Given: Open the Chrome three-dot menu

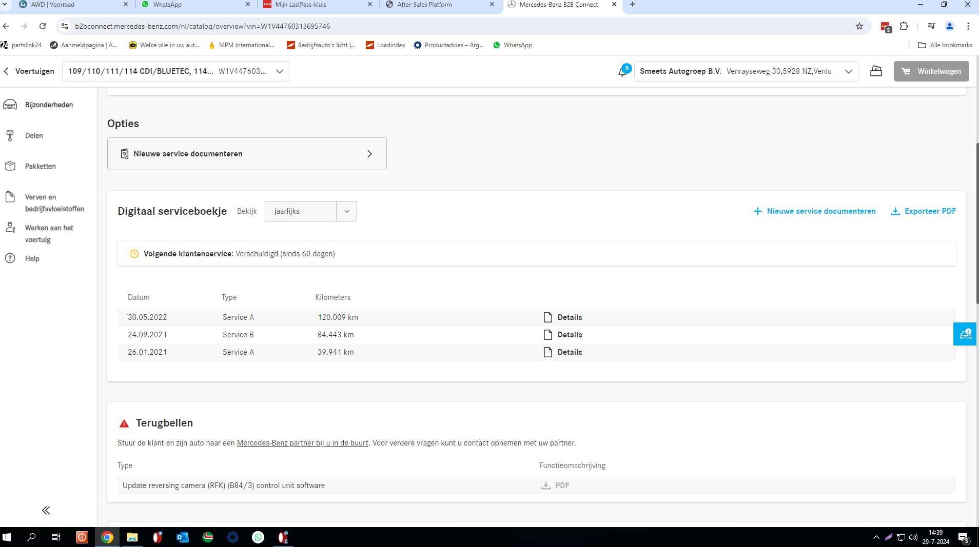Looking at the screenshot, I should [x=968, y=26].
